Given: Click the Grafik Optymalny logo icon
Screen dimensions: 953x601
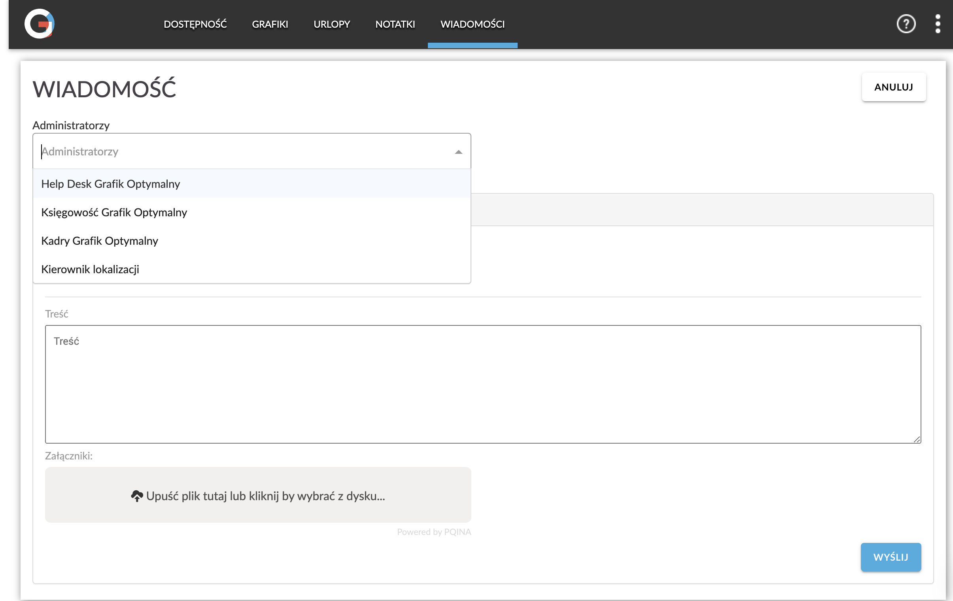Looking at the screenshot, I should click(x=39, y=24).
